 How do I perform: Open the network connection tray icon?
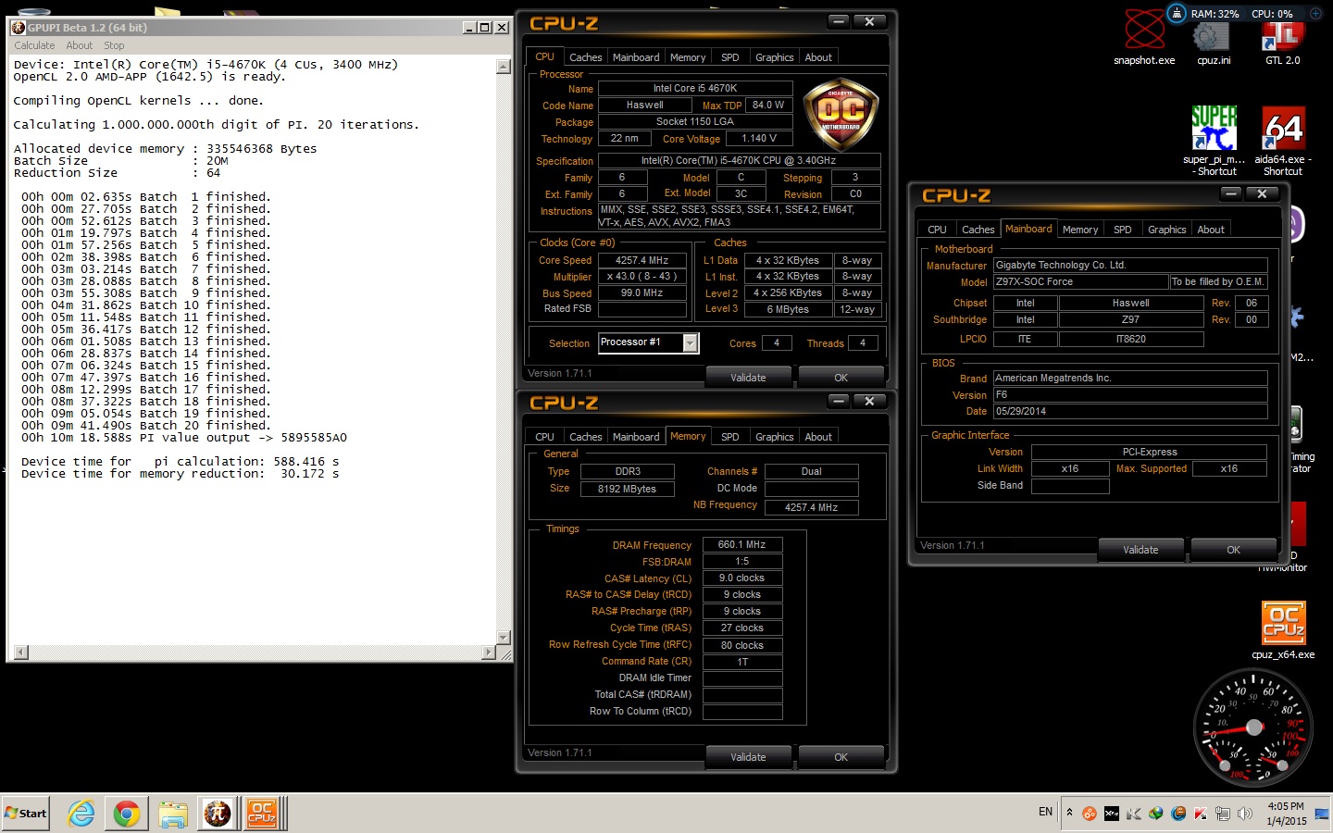pos(1223,814)
